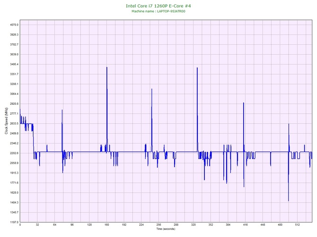317x237 pixels.
Task: Click the 3208.1 y-axis value
Action: [x=14, y=84]
